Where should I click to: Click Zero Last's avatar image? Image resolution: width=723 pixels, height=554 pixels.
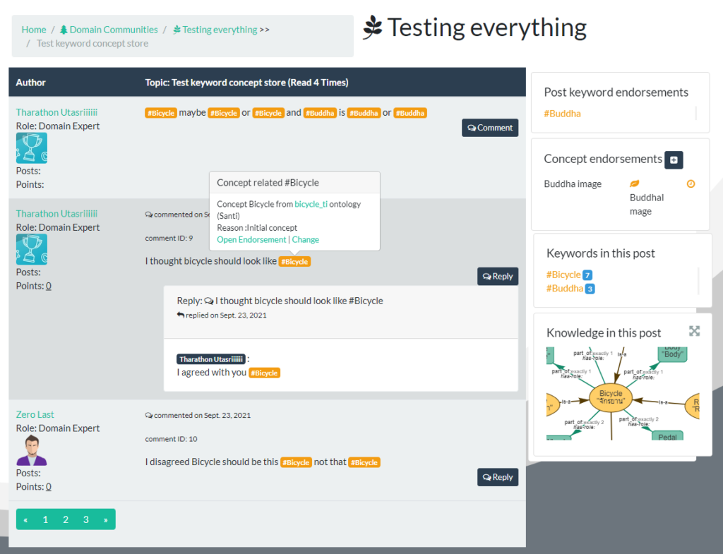32,450
